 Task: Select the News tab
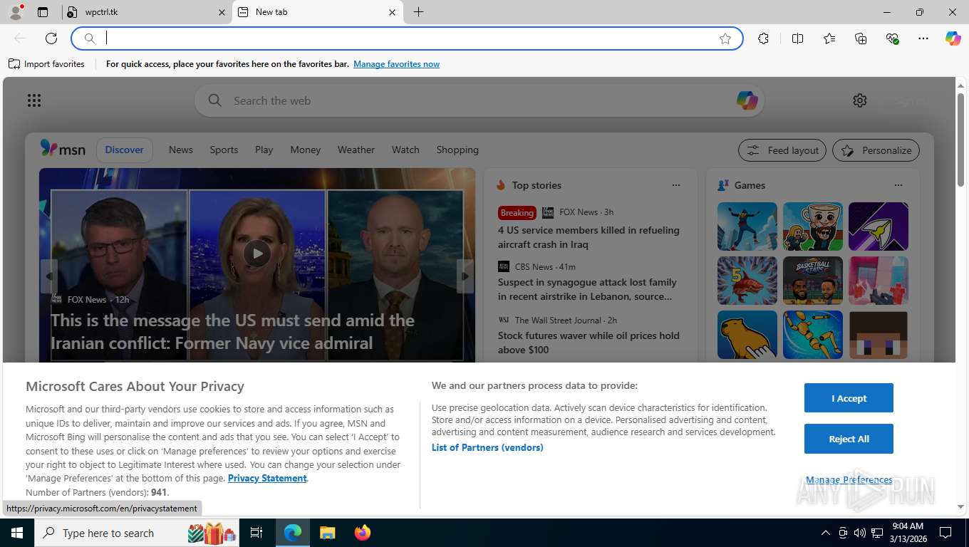[x=181, y=150]
